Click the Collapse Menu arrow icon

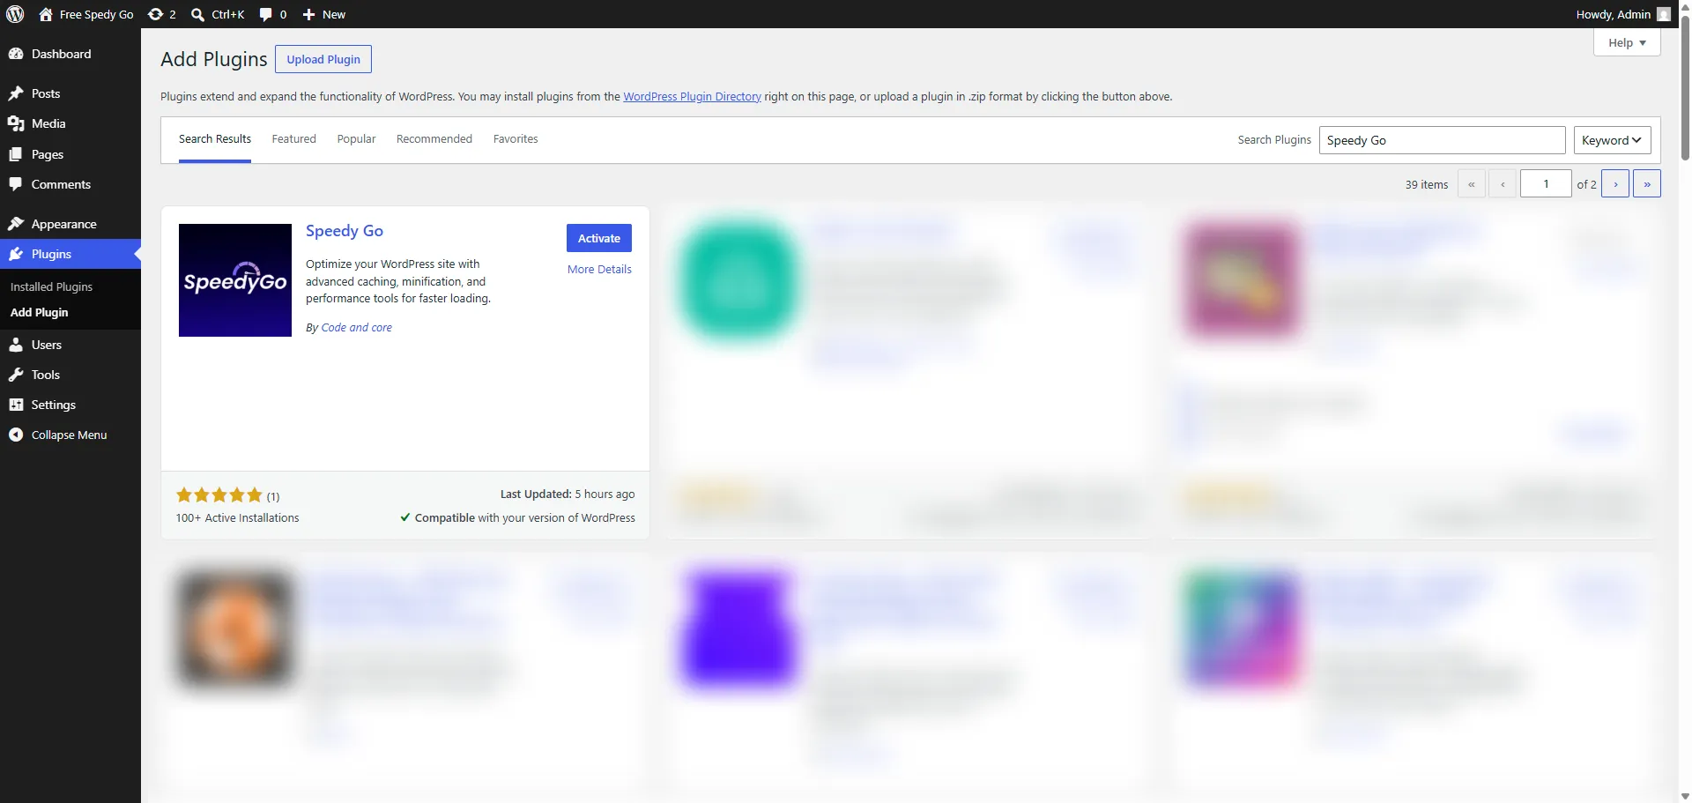[16, 435]
